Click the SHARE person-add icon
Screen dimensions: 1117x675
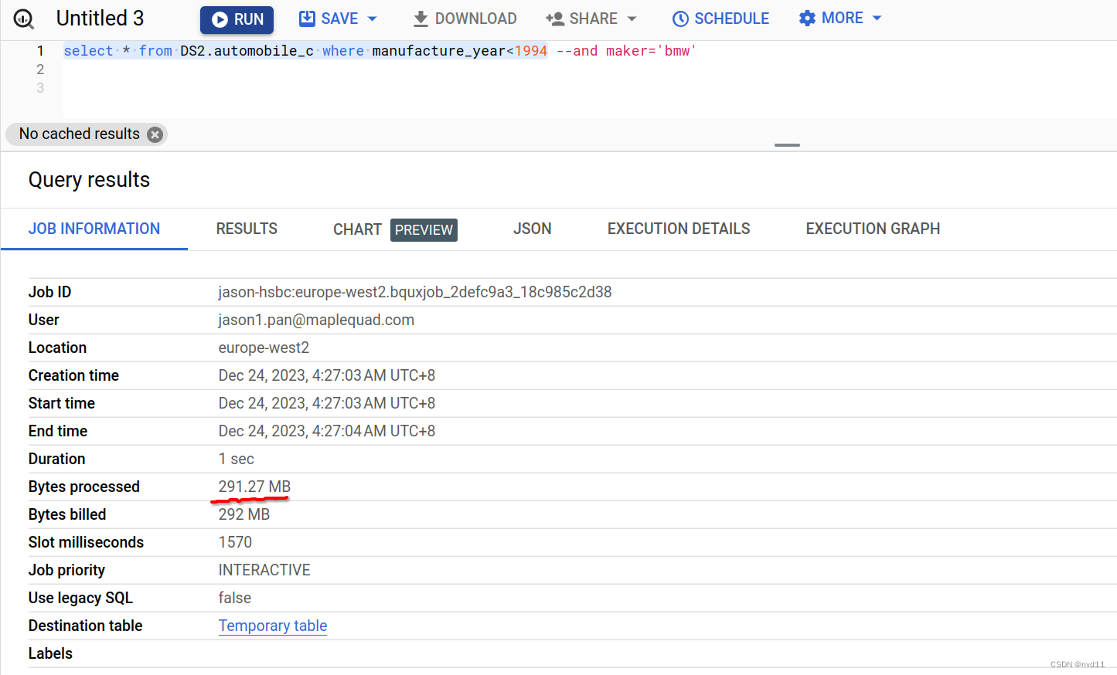555,19
